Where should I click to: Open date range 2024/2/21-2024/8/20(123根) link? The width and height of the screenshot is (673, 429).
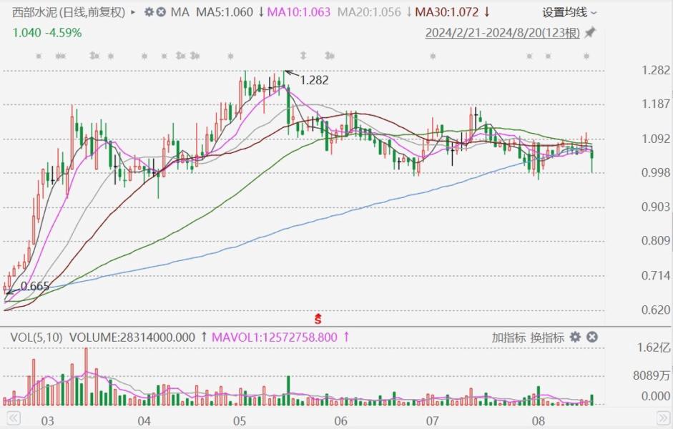tap(503, 33)
